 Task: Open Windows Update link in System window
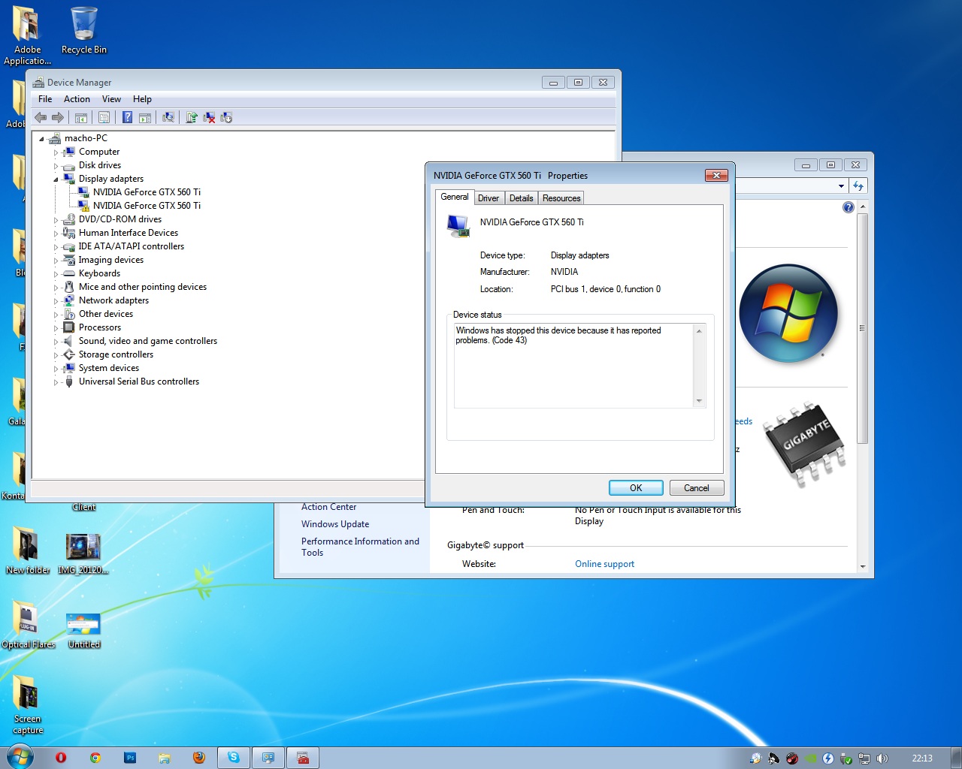coord(335,524)
